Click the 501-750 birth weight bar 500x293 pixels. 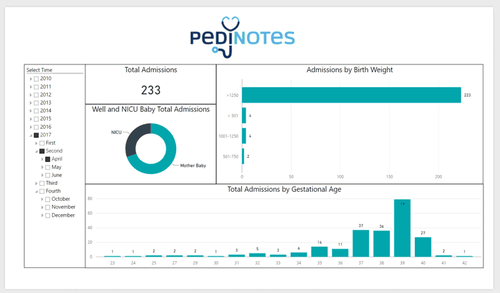[x=243, y=157]
